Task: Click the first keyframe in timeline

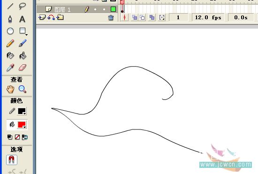Action: 122,9
